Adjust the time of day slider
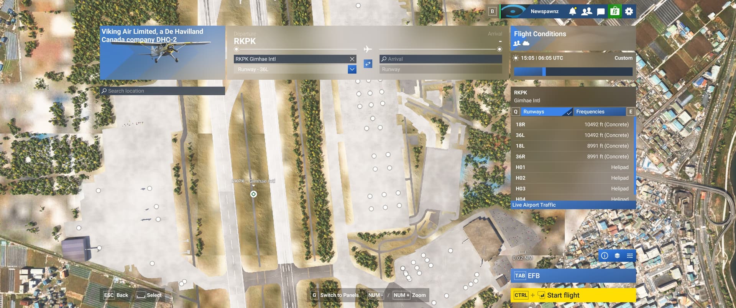The width and height of the screenshot is (736, 308). [x=544, y=72]
